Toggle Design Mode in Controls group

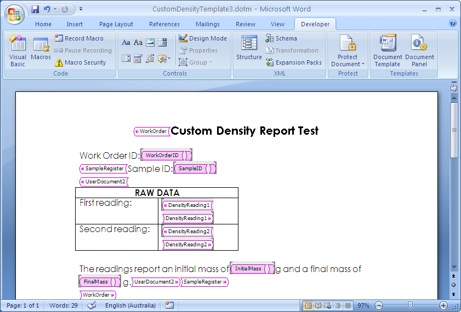tap(202, 38)
